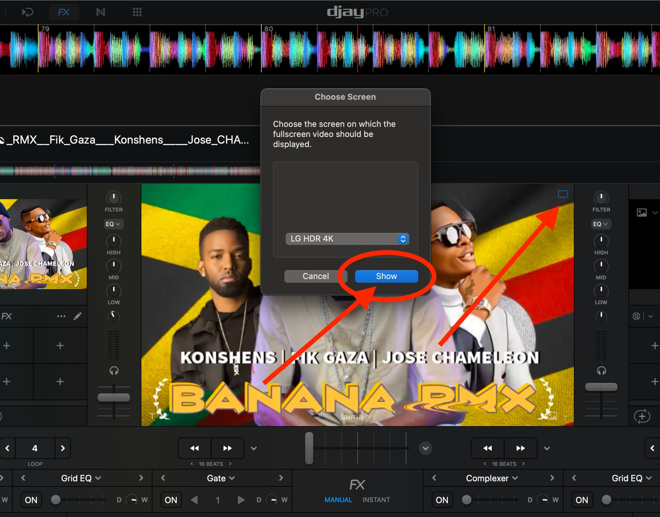The image size is (660, 517).
Task: Toggle left Grid EQ ON button
Action: pos(31,500)
